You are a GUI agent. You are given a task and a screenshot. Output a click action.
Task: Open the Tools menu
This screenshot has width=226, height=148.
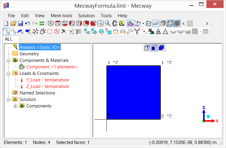(x=106, y=15)
